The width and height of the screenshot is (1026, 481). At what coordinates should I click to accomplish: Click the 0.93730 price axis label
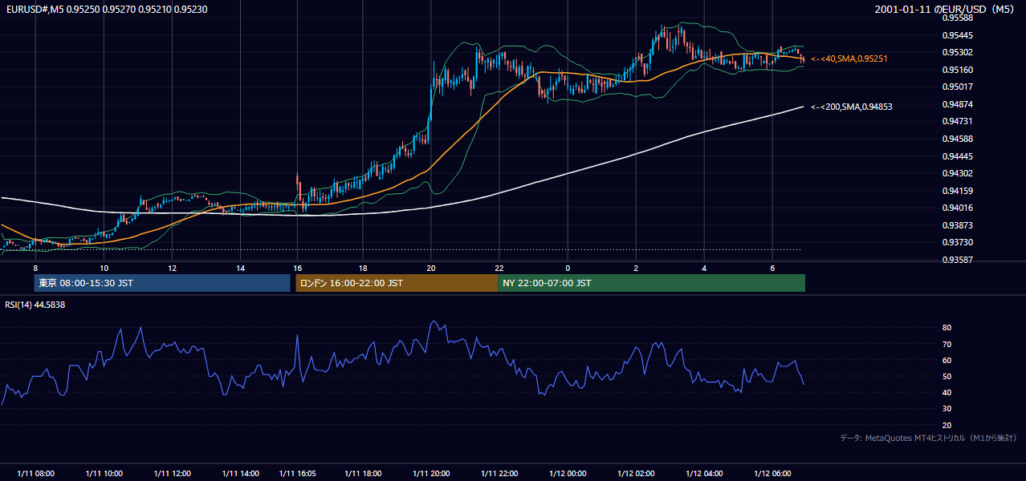point(958,242)
